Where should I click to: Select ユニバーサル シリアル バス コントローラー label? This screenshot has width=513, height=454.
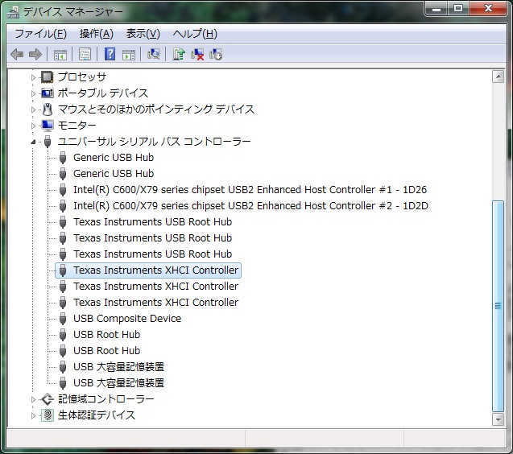pos(154,142)
